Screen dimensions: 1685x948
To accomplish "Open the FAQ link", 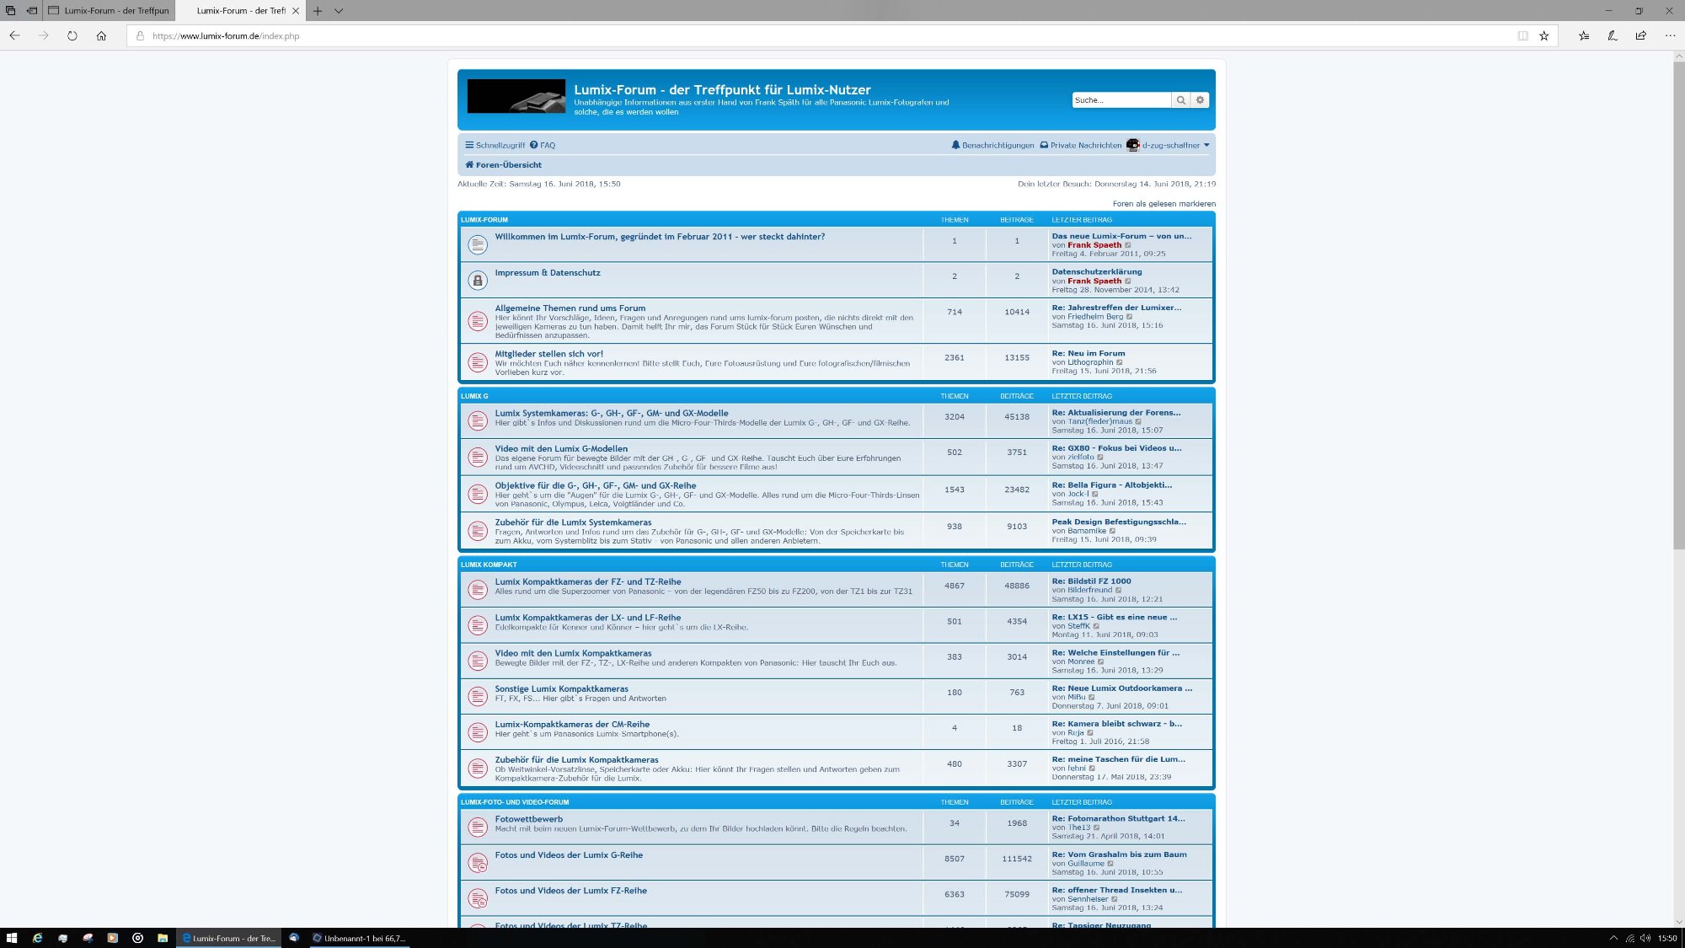I will [x=543, y=145].
